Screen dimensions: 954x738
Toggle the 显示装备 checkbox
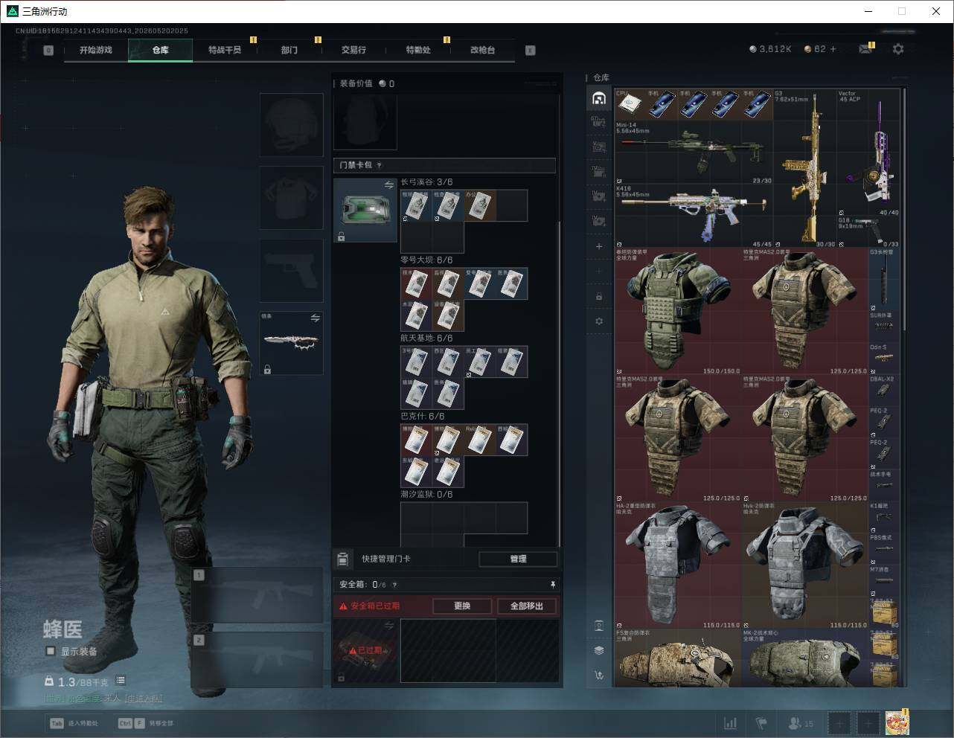(x=51, y=651)
